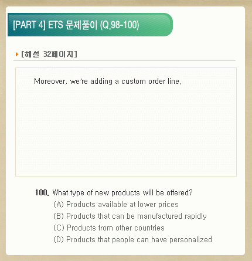Image resolution: width=252 pixels, height=261 pixels.
Task: Click question text about new products offered
Action: (122, 192)
